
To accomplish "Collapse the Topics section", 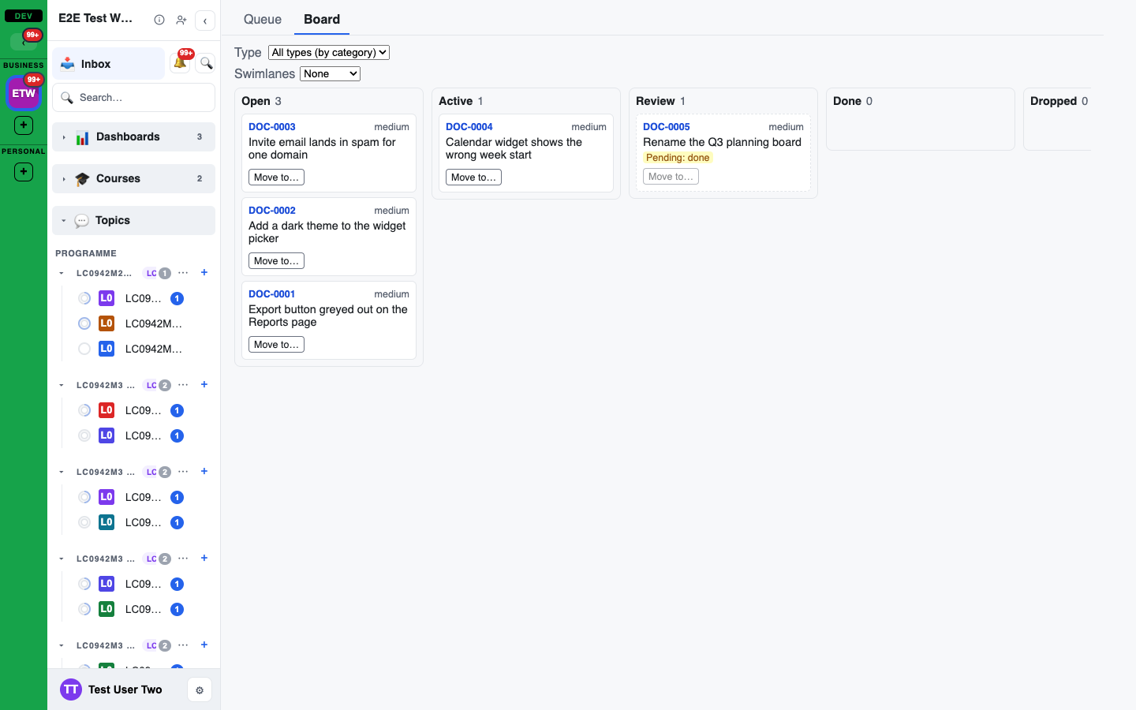I will 64,221.
